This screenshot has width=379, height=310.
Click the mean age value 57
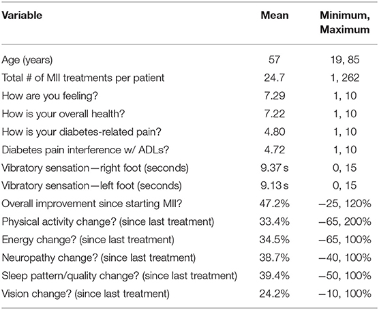click(x=274, y=60)
